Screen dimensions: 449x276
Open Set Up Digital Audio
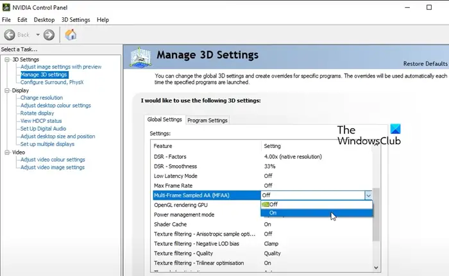[x=43, y=129]
